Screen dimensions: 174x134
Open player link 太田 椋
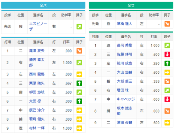[35, 101]
